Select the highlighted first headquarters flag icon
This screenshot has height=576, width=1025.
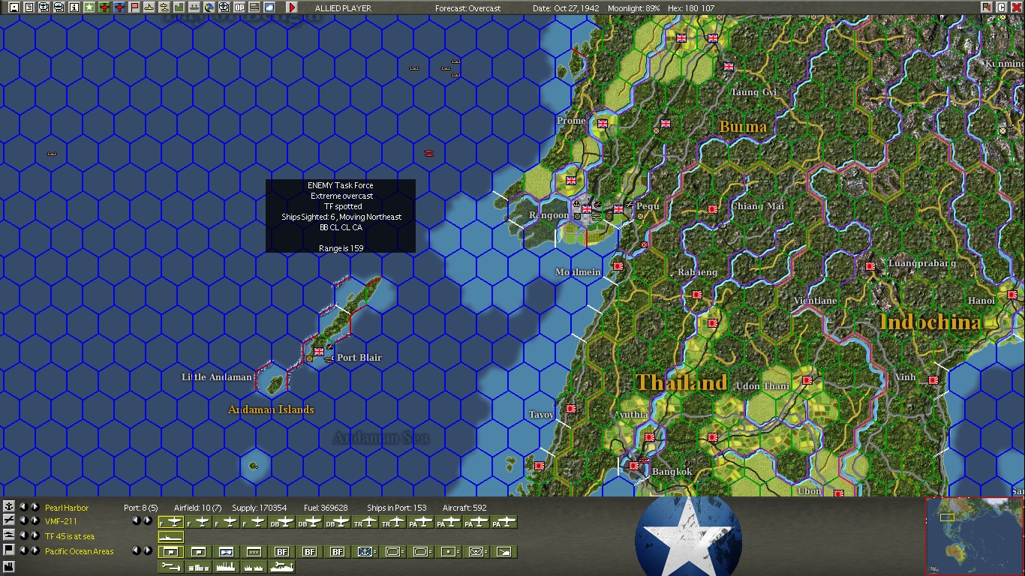pos(171,552)
